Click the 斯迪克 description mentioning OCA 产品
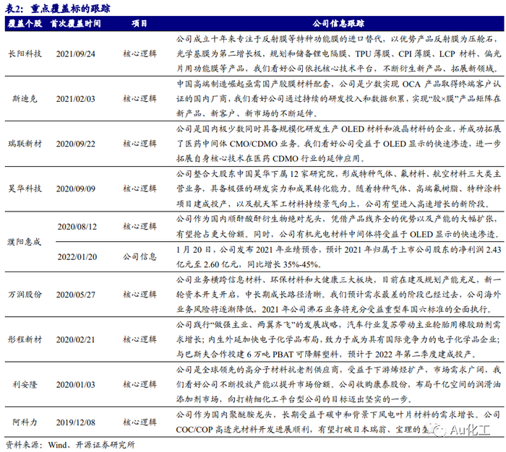 (x=338, y=99)
